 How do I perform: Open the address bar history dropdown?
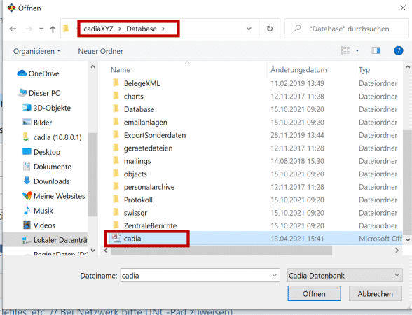[x=249, y=29]
